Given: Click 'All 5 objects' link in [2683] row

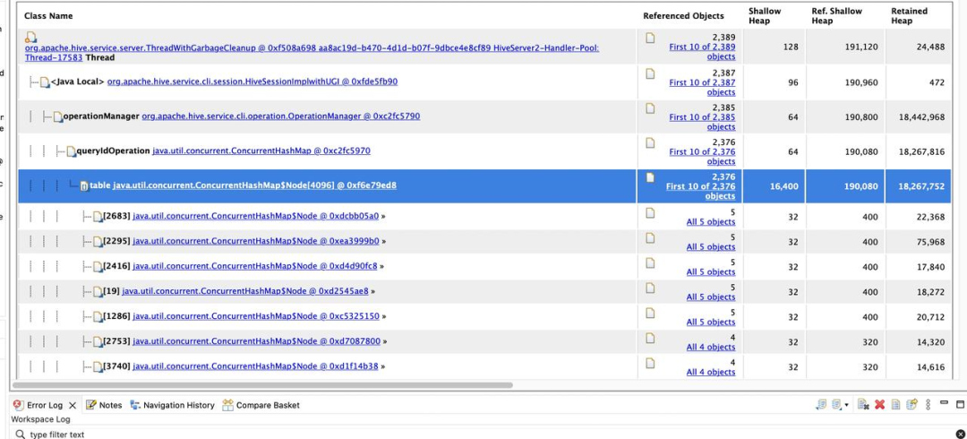Looking at the screenshot, I should [711, 221].
